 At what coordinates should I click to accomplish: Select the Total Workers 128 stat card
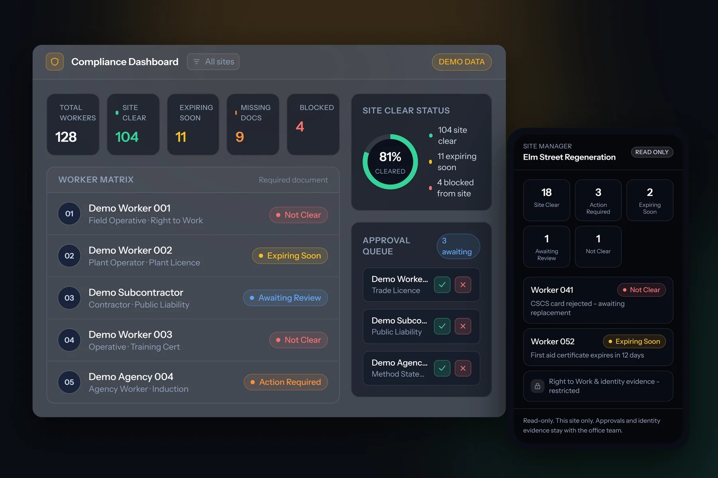(73, 124)
